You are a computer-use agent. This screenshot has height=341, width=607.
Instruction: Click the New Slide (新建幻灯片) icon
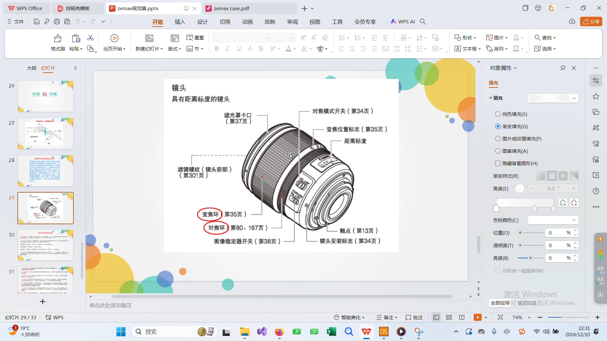pyautogui.click(x=149, y=38)
